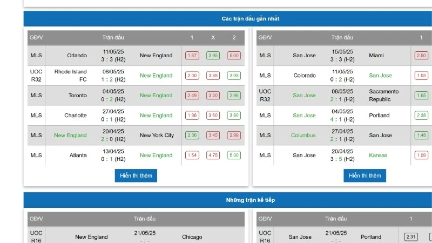
Task: Select odds 3.05 in Rhode Island FC row
Action: pos(234,76)
